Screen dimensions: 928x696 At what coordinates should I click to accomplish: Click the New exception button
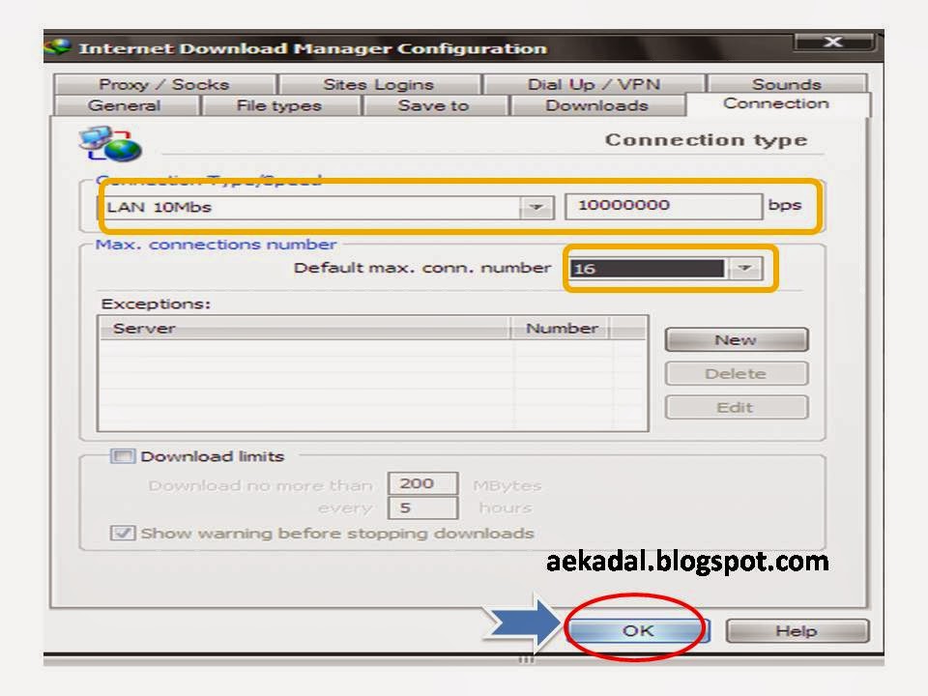tap(737, 339)
